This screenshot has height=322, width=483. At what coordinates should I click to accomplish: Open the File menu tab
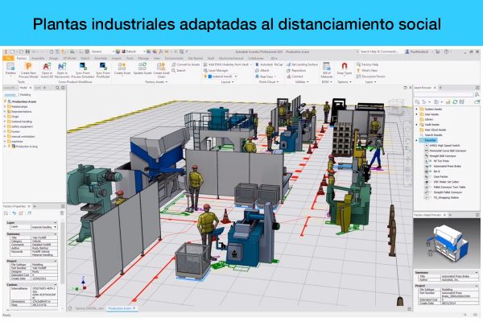8,58
